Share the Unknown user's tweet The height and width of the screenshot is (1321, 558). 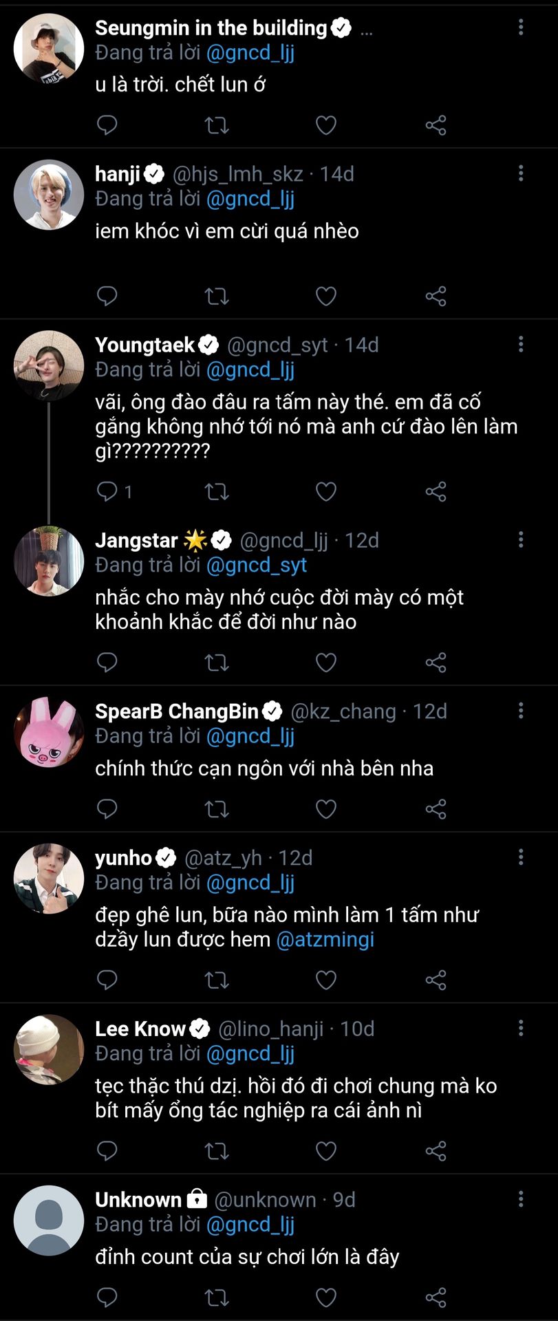coord(436,1298)
